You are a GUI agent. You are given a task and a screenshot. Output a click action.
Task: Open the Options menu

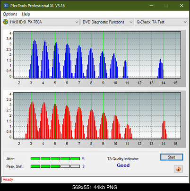coord(10,14)
